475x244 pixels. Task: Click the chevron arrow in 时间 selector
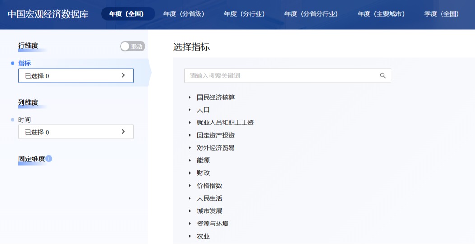tap(123, 132)
